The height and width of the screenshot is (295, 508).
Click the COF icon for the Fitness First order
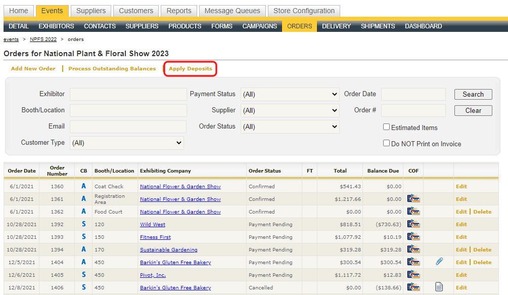(413, 237)
